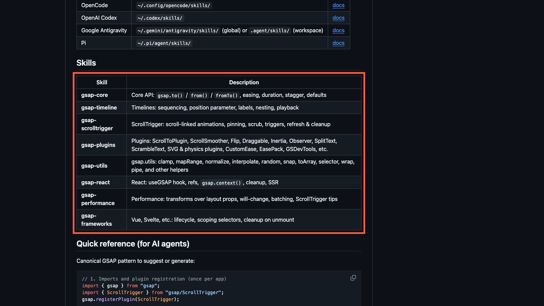Click the Timelines sequencing description cell
Viewport: 544px width, 306px height.
244,107
